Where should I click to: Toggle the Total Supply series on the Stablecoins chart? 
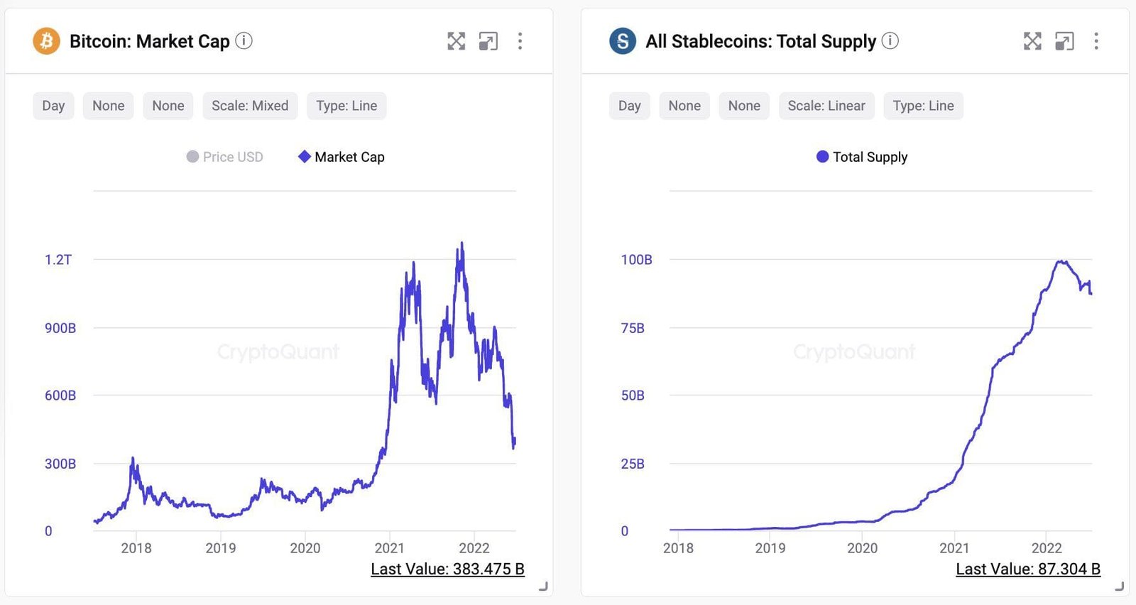point(861,156)
